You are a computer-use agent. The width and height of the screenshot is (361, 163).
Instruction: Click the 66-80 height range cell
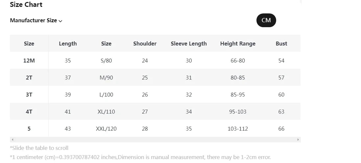238,61
